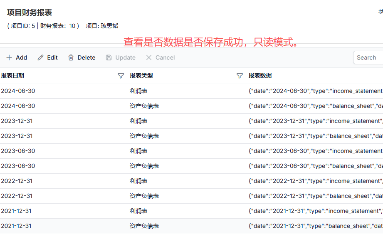Click 利润表 type cell for 2024-06-30
This screenshot has height=235, width=383.
click(x=138, y=91)
